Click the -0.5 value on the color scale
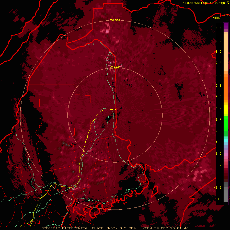The height and width of the screenshot is (230, 230). click(x=217, y=176)
